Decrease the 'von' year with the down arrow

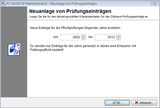point(83,38)
